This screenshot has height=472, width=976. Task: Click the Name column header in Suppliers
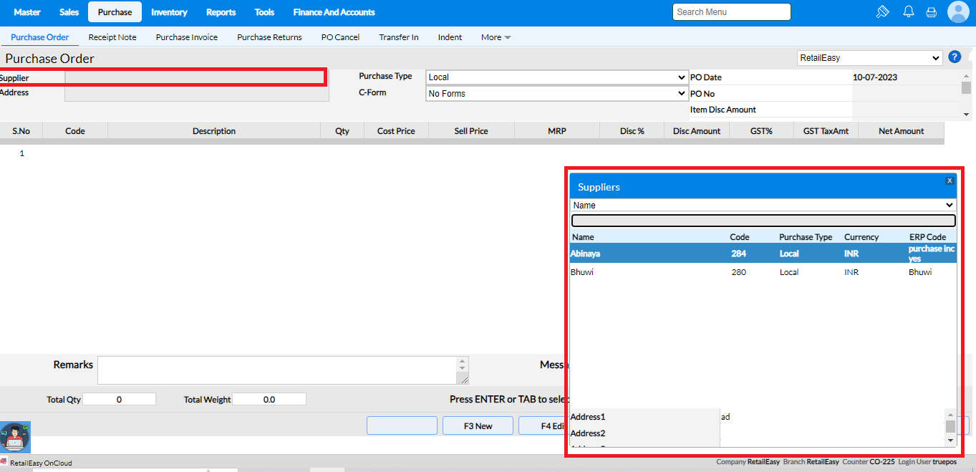point(583,237)
